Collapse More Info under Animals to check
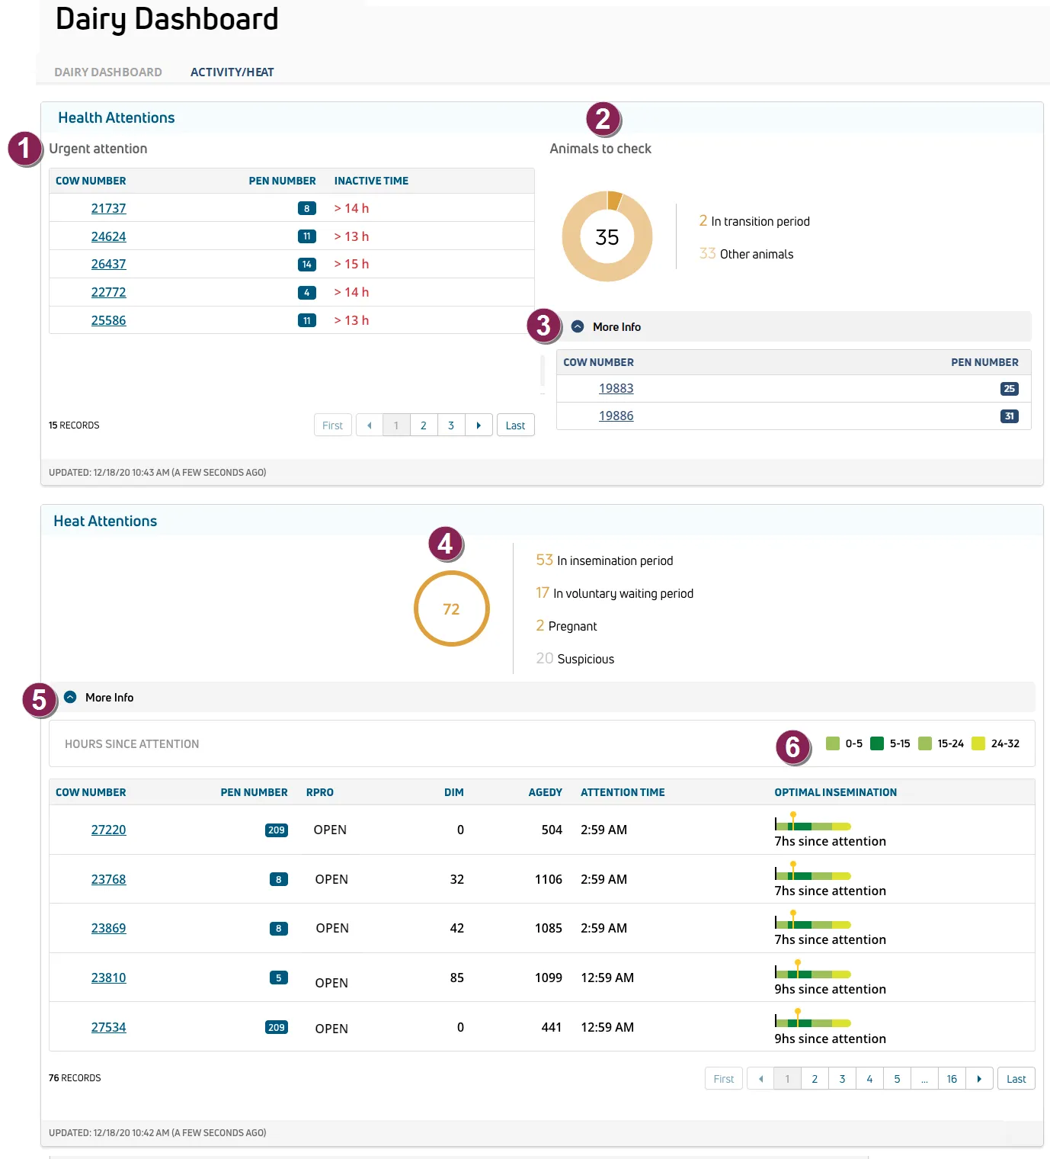Viewport: 1050px width, 1159px height. (x=578, y=326)
